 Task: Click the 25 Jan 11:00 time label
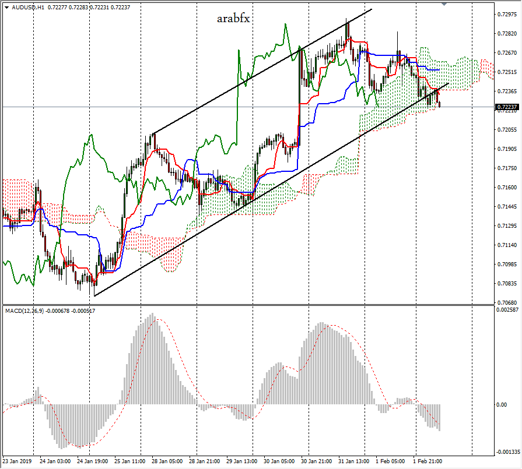tap(130, 461)
